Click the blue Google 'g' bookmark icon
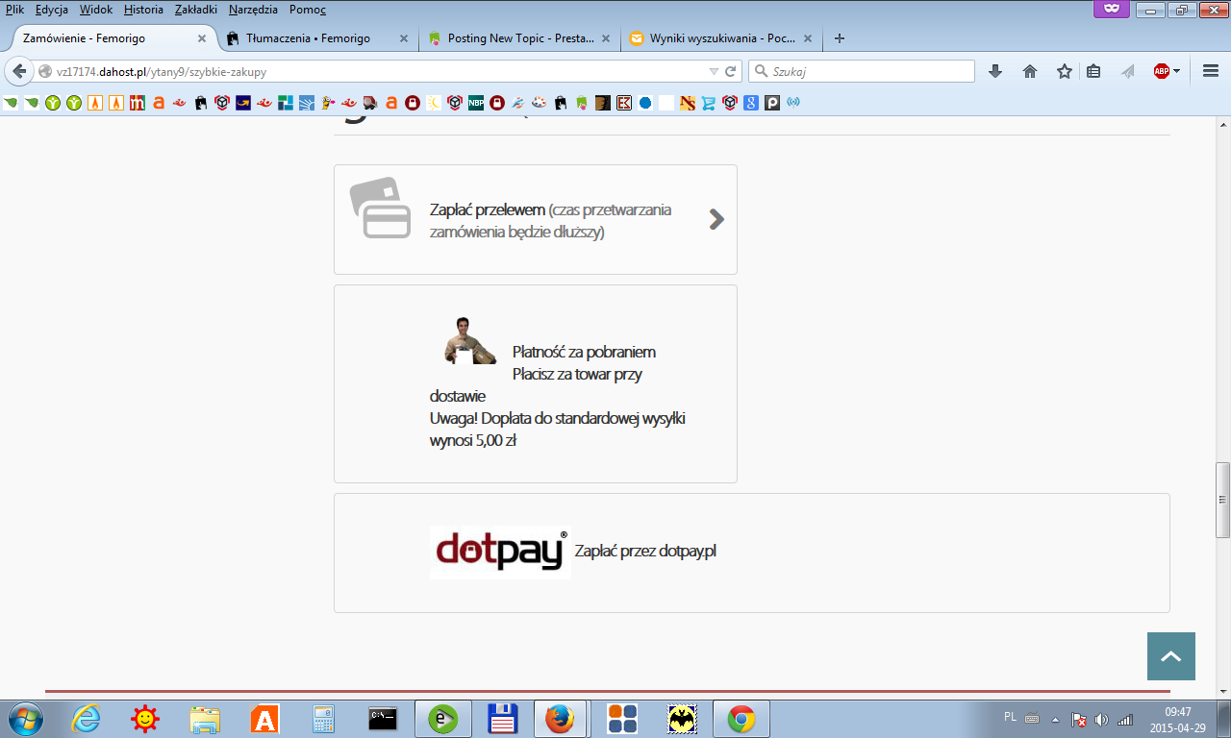Screen dimensions: 1231x738 [751, 103]
